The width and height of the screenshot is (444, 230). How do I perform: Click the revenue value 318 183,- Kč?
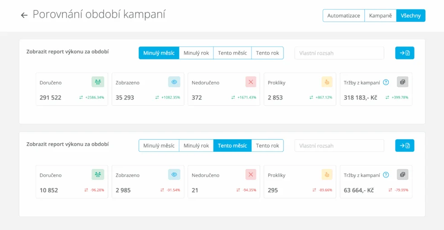coord(361,98)
